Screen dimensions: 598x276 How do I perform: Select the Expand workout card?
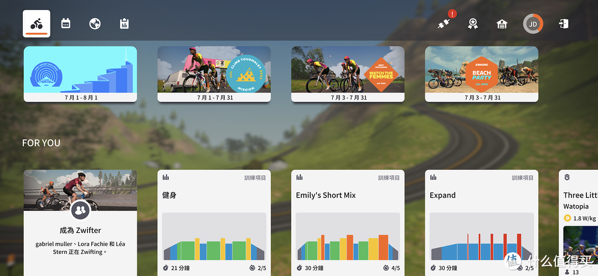tap(482, 223)
